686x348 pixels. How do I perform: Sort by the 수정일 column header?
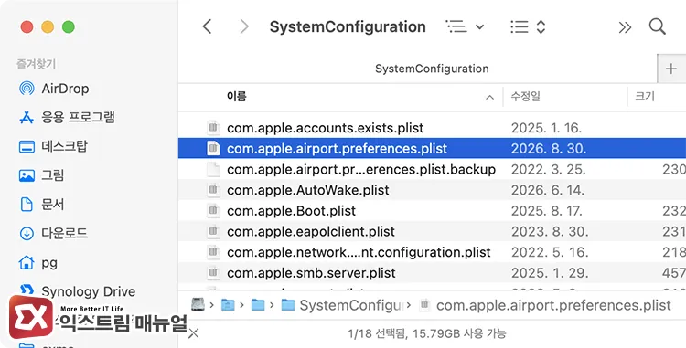[x=526, y=96]
